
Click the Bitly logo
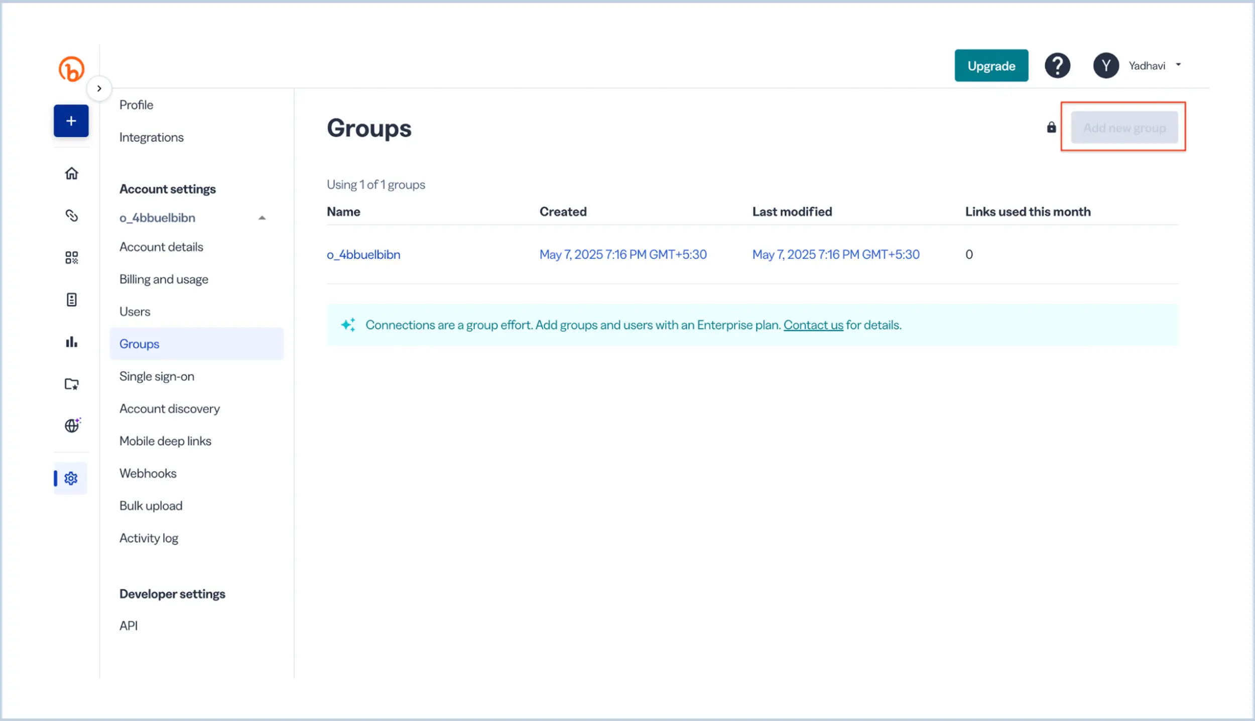[x=71, y=69]
